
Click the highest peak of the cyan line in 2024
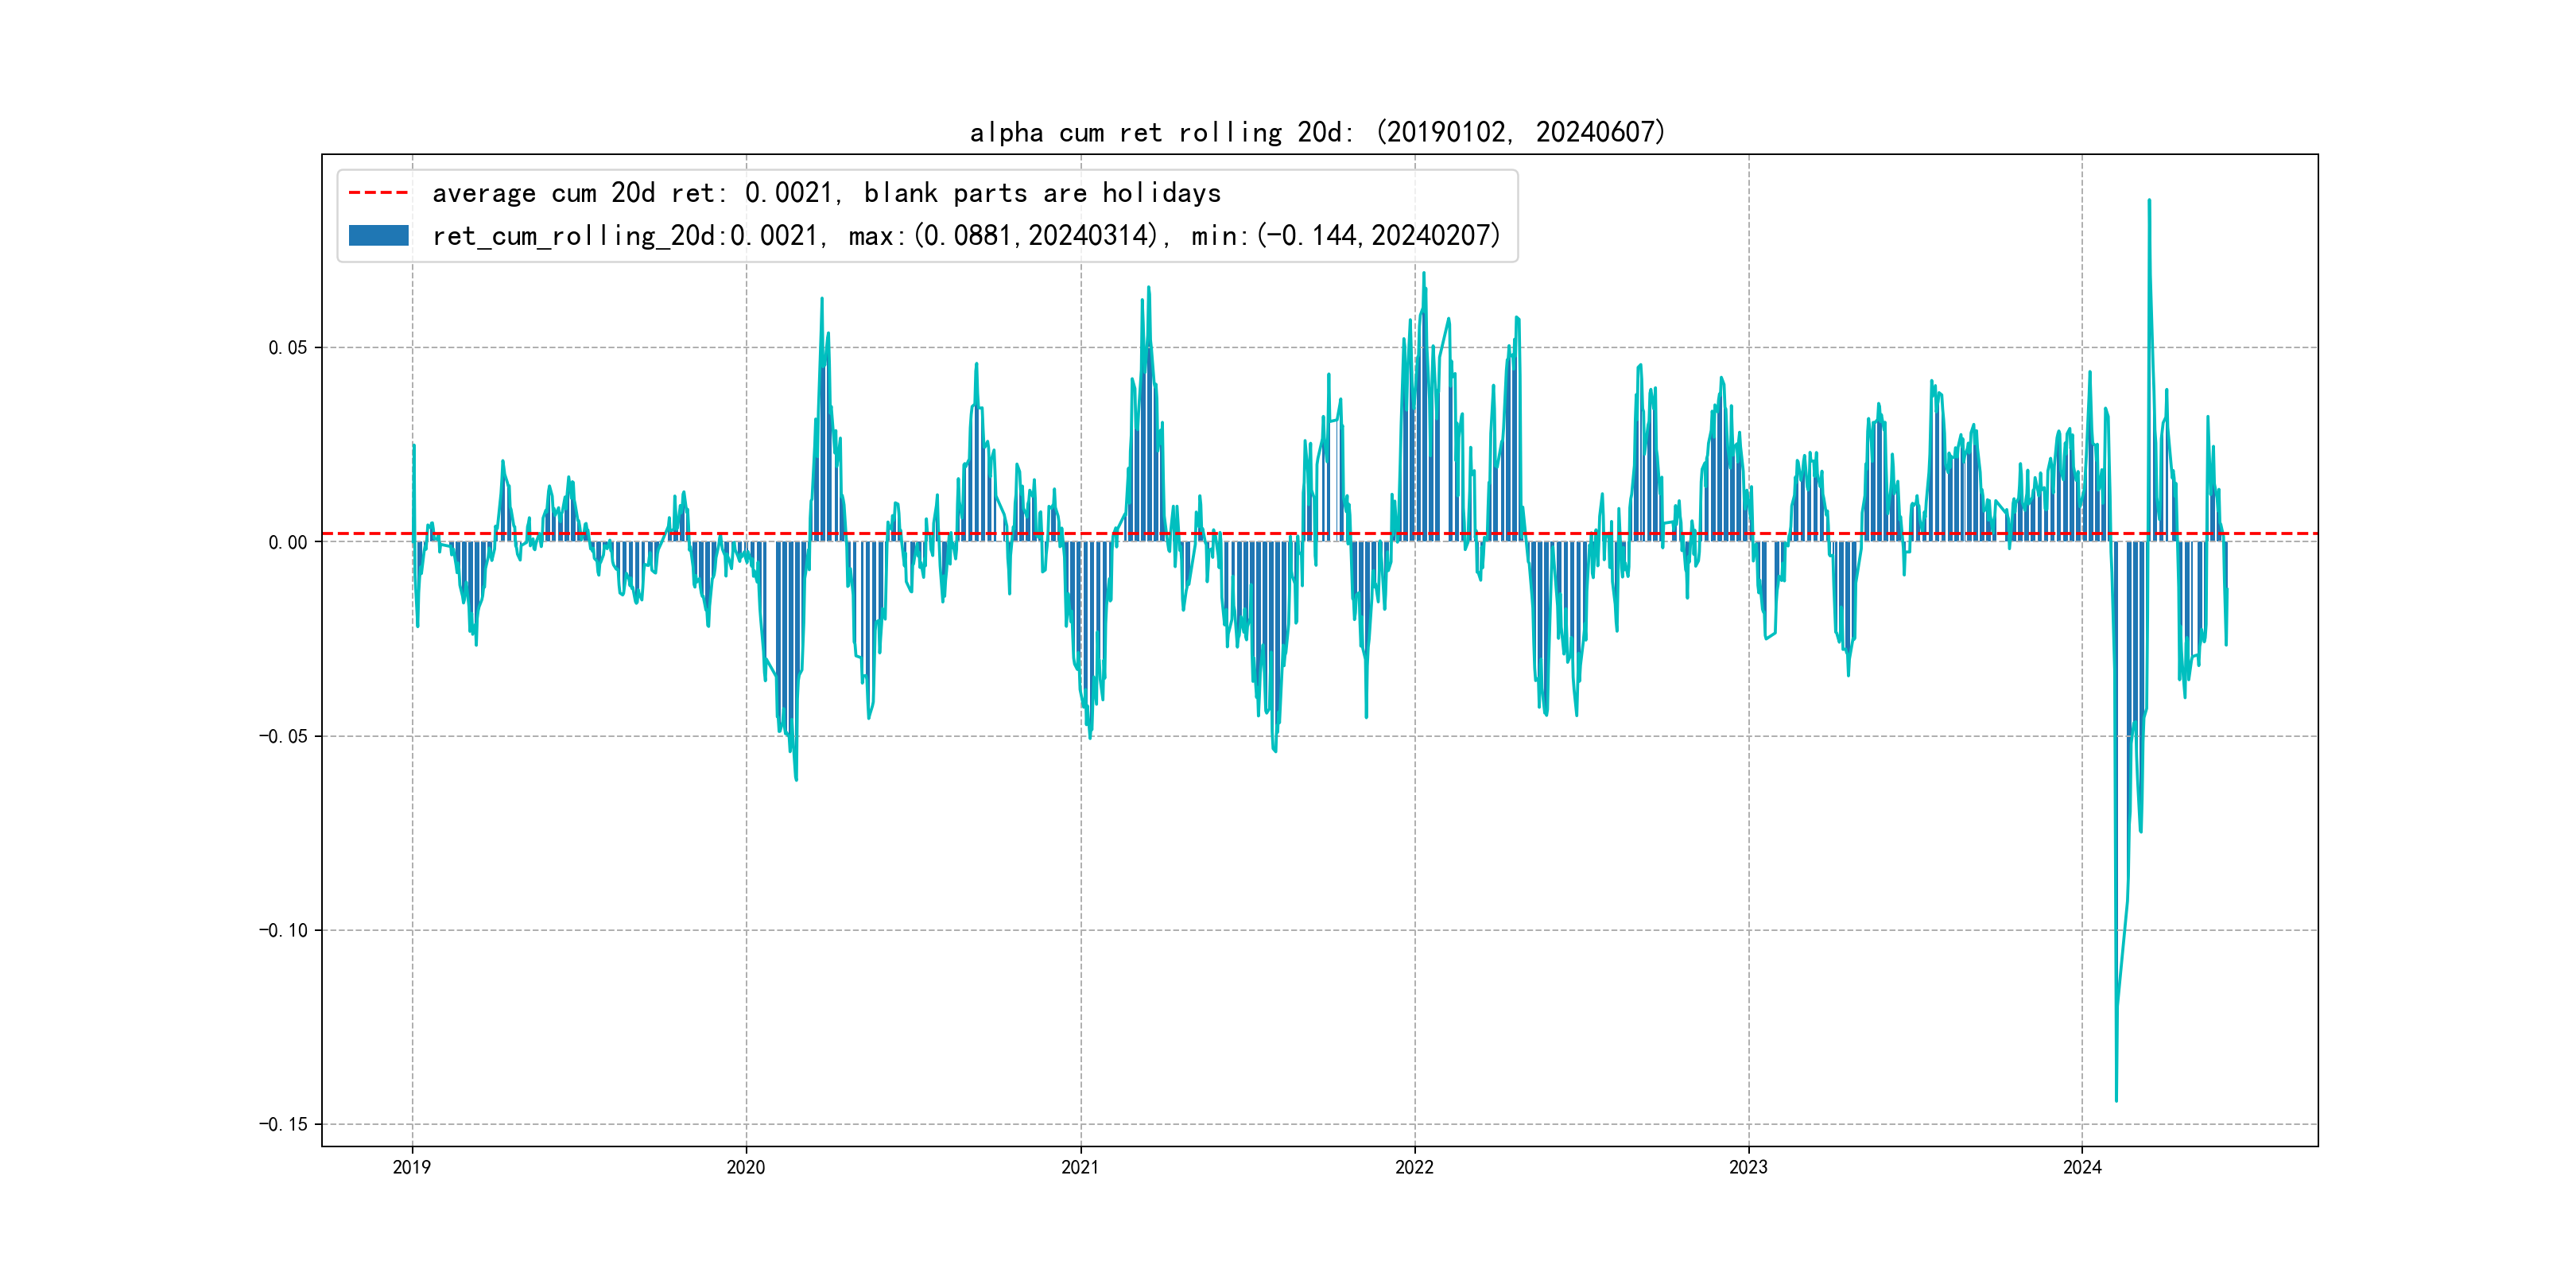(x=2149, y=201)
